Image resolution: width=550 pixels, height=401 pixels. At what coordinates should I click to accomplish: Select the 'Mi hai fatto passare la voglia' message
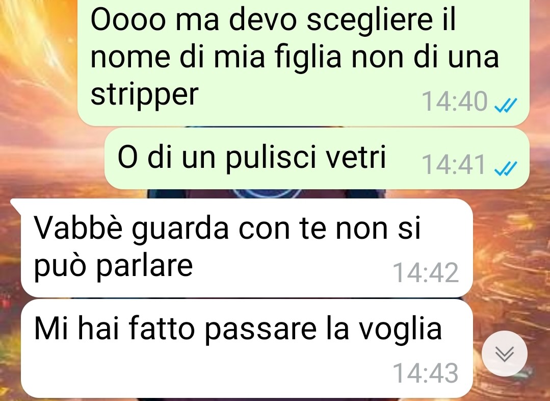(x=247, y=348)
